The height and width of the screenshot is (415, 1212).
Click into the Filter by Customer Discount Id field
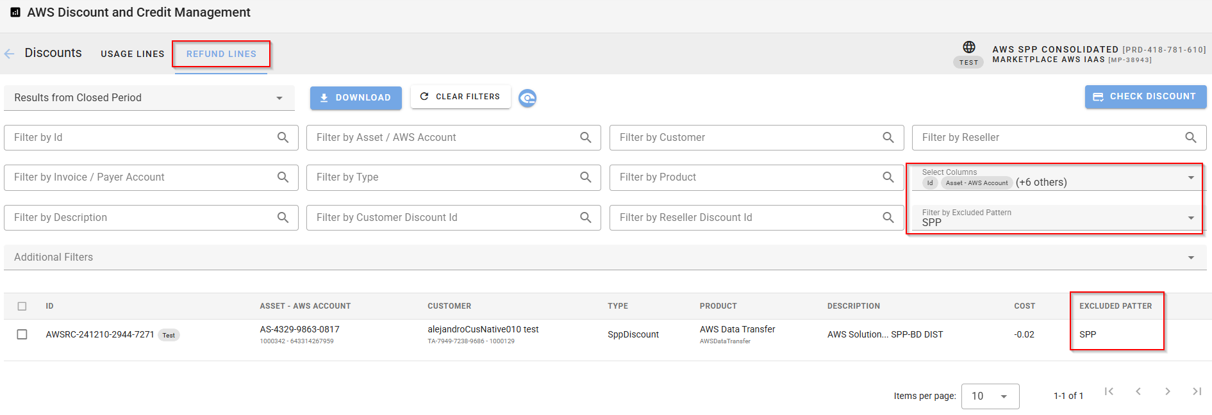pyautogui.click(x=442, y=218)
